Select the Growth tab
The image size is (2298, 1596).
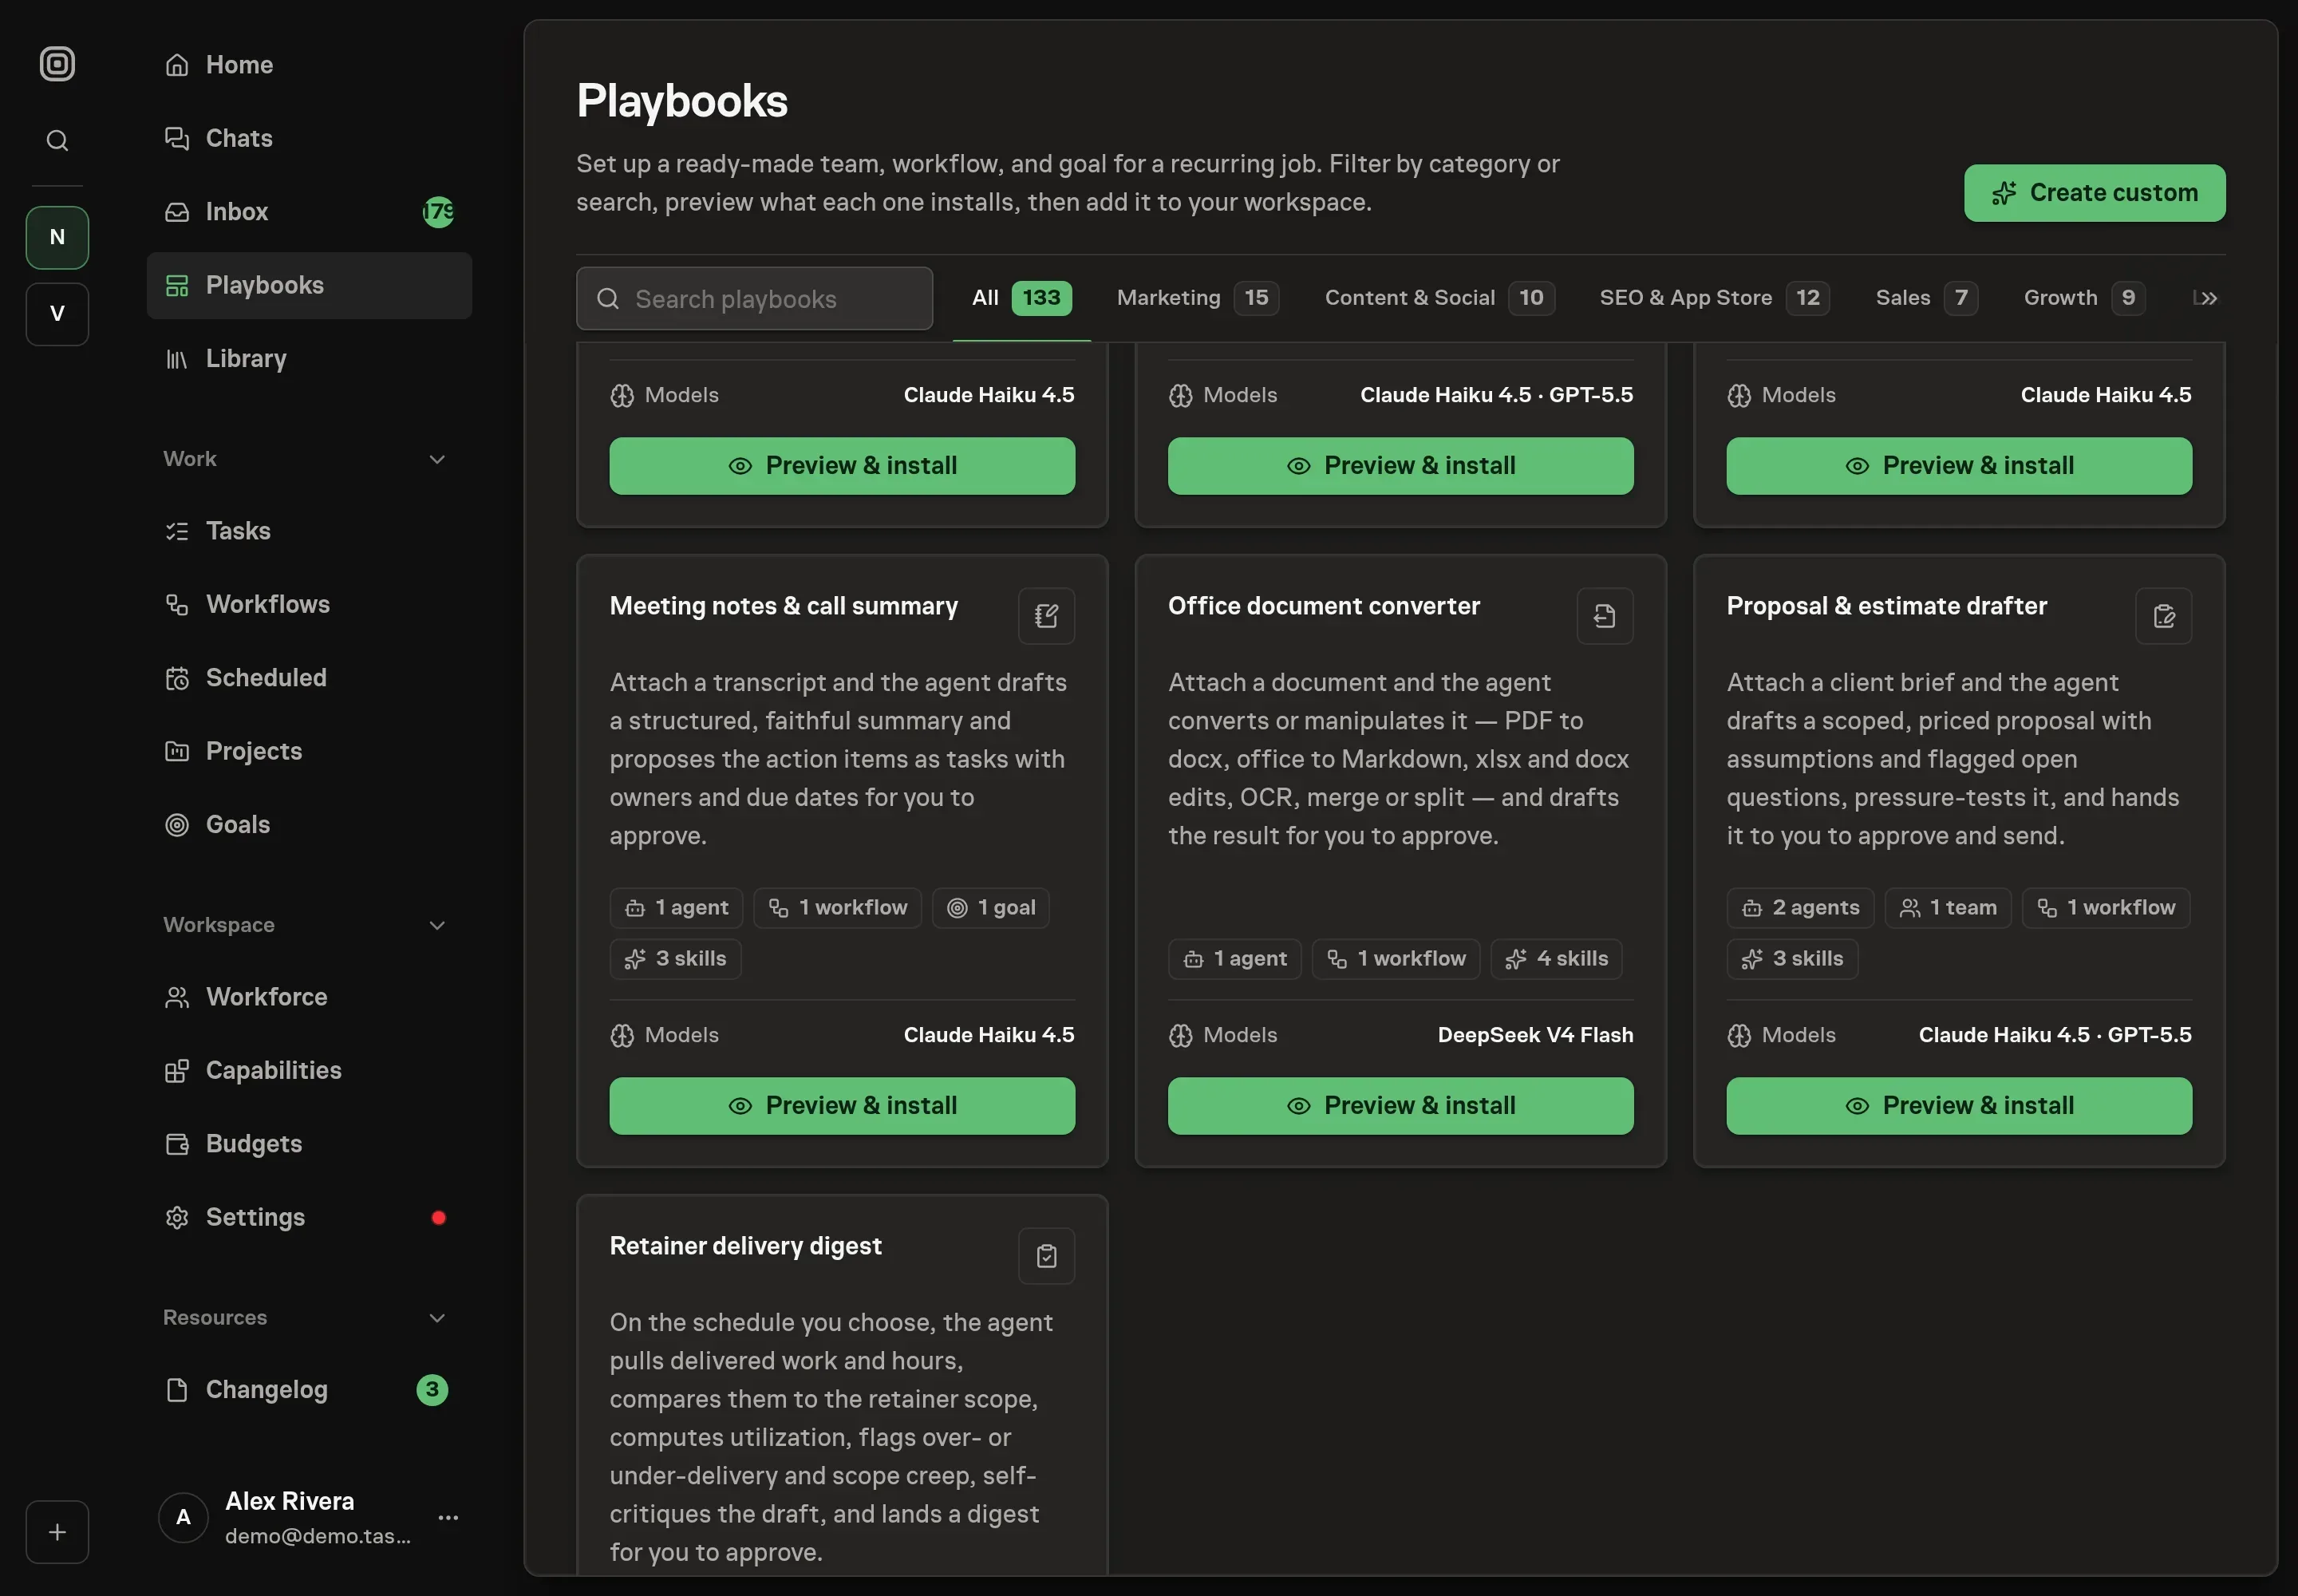(x=2084, y=298)
